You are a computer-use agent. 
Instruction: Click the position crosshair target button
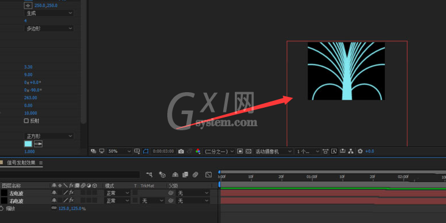pos(28,5)
